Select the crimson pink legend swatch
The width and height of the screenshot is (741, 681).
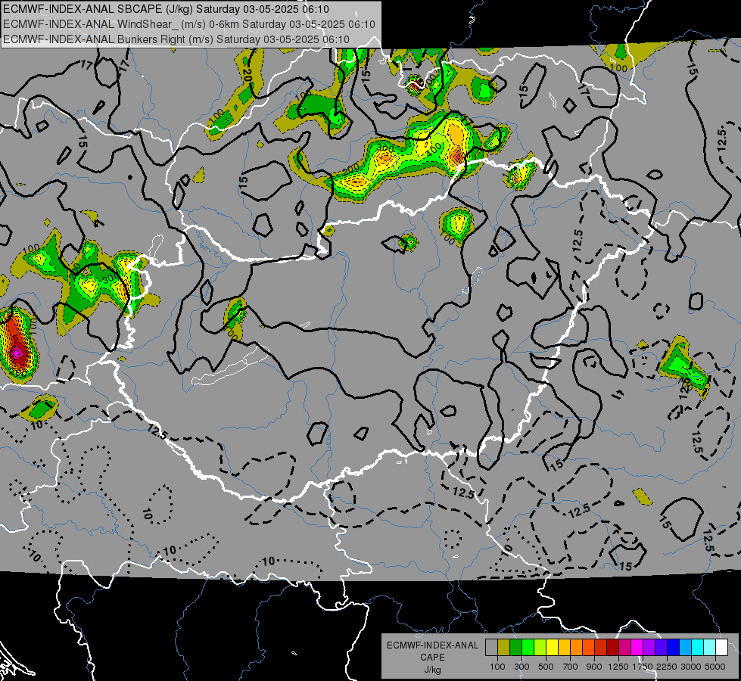coord(624,647)
